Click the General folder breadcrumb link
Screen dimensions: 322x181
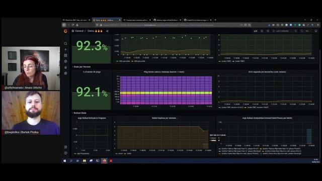point(79,31)
